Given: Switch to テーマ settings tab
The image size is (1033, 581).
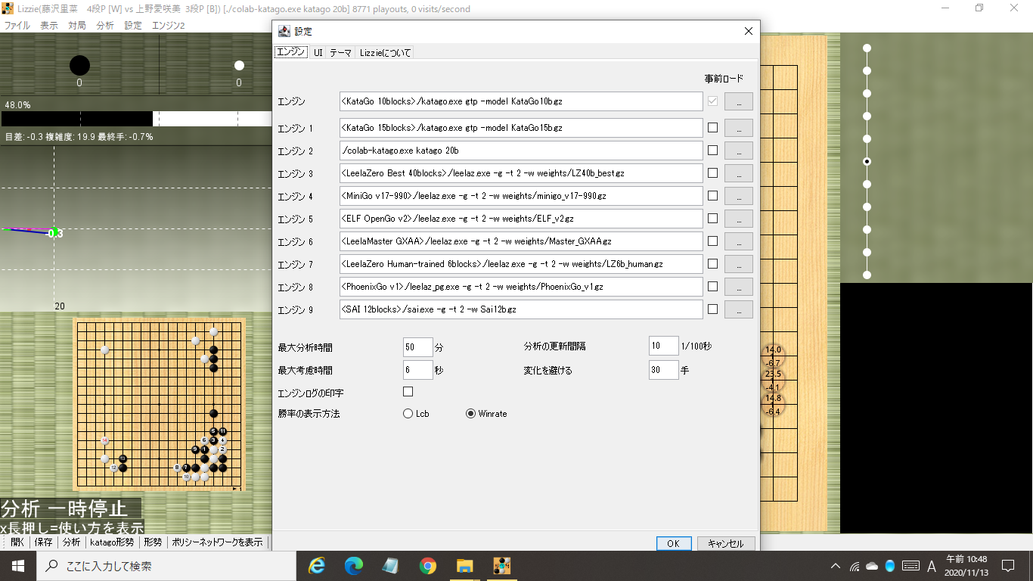Looking at the screenshot, I should pos(340,52).
